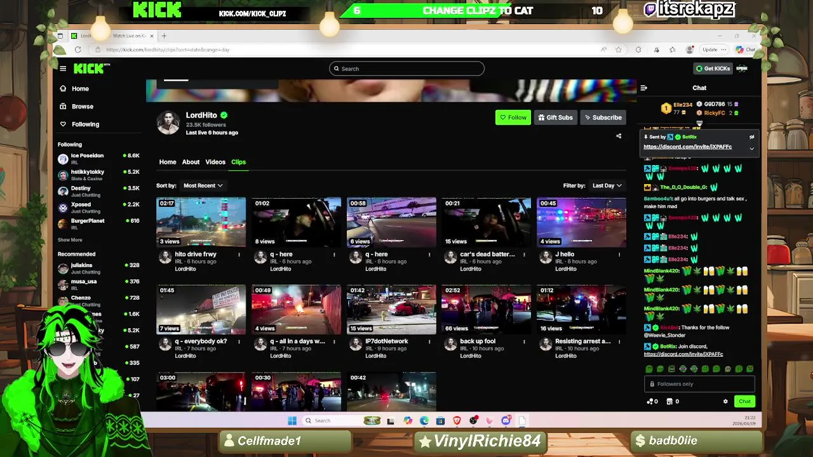Open the 'J hello' clip thumbnail
Viewport: 813px width, 457px height.
point(581,222)
